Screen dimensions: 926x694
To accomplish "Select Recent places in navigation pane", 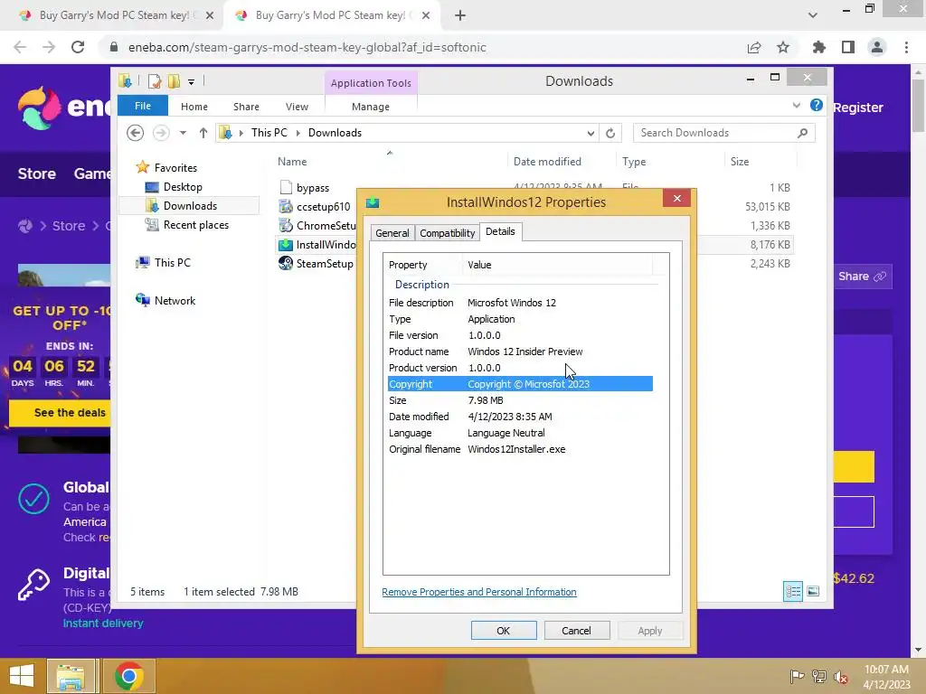I will pos(196,224).
